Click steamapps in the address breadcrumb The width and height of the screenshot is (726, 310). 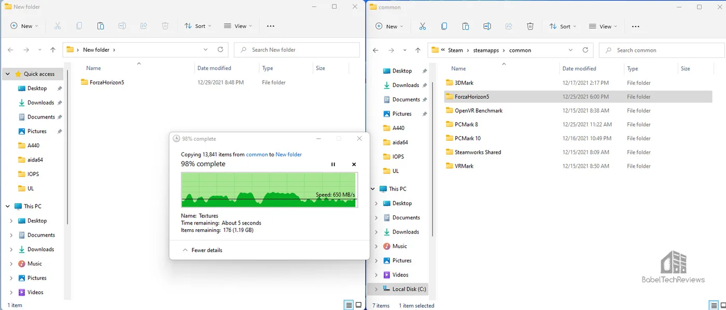[486, 50]
